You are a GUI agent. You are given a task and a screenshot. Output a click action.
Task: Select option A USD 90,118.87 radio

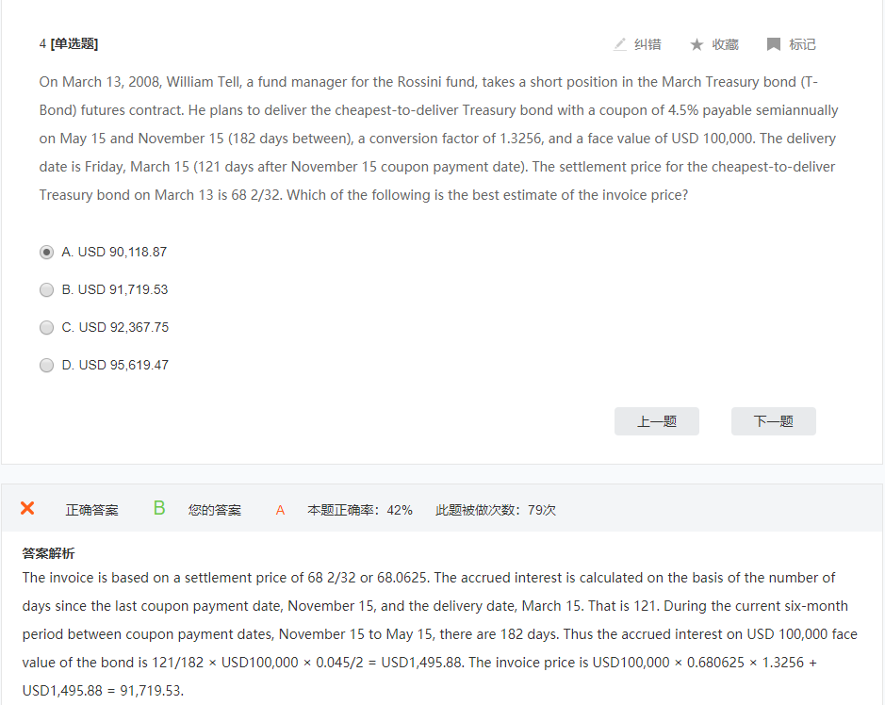[x=47, y=252]
